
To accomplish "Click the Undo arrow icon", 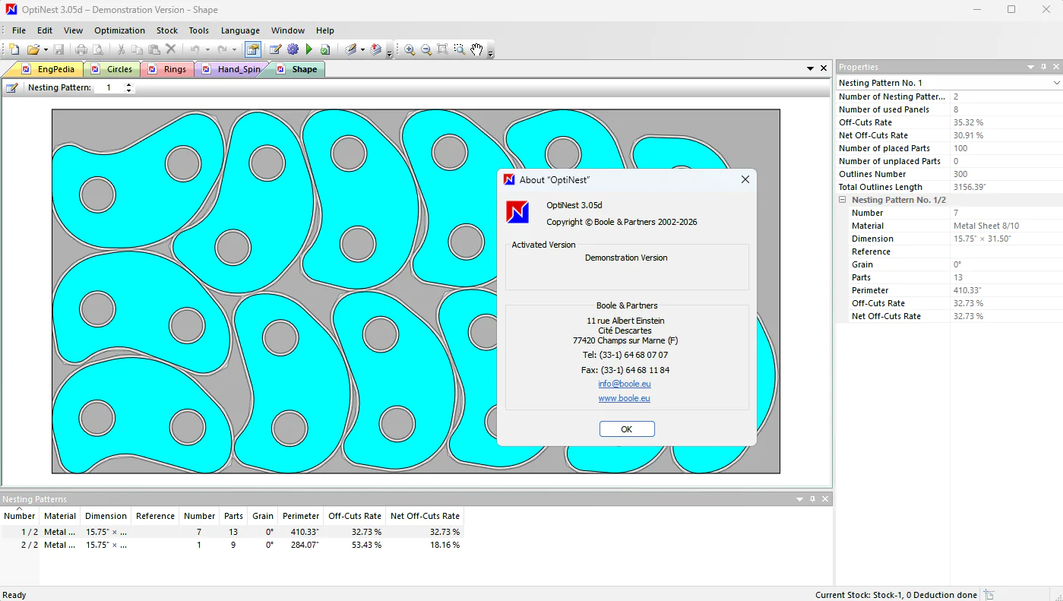I will pos(195,49).
